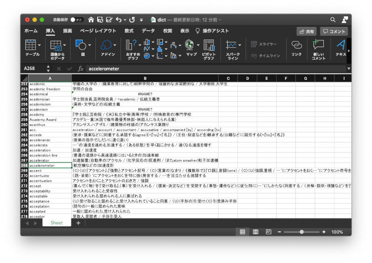Expand the 画像からのデータ dropdown arrow
Viewport: 372px width, 263px height.
65,45
